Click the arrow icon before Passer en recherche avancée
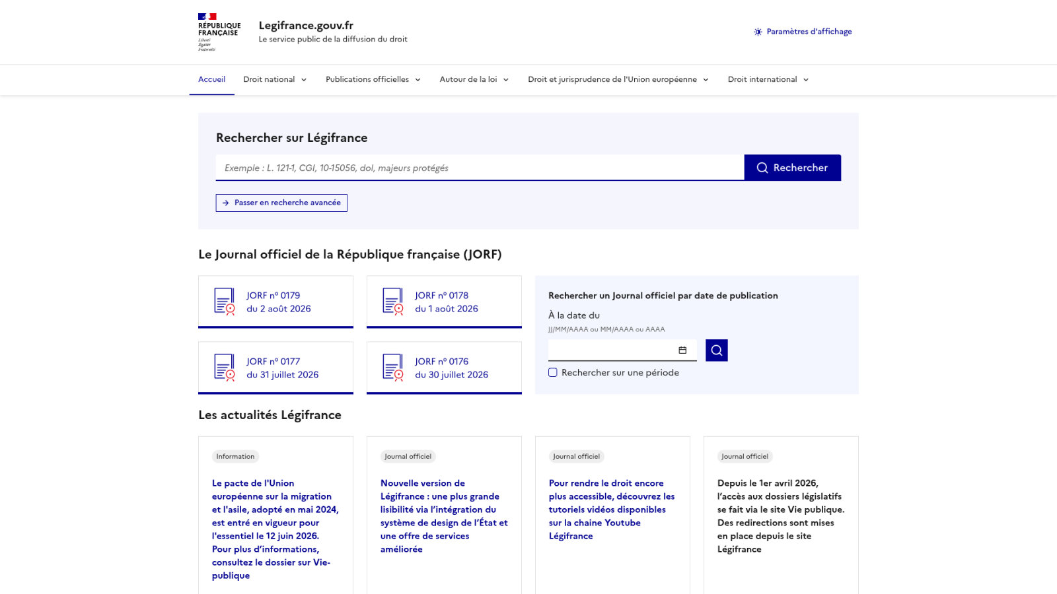Screen dimensions: 1057x594 coord(226,203)
